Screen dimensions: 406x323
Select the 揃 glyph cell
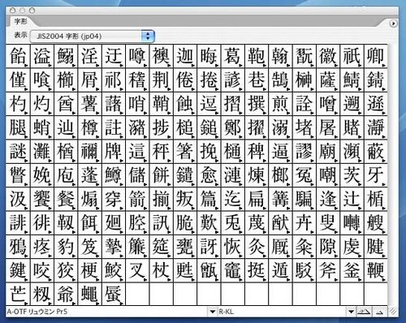point(162,199)
